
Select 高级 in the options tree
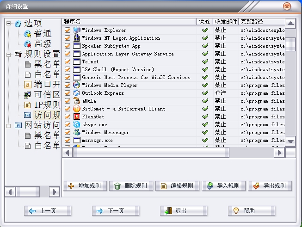43,44
